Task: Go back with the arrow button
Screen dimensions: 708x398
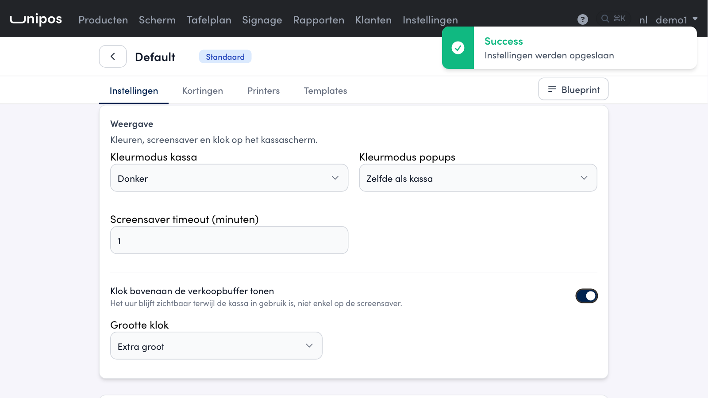Action: (113, 57)
